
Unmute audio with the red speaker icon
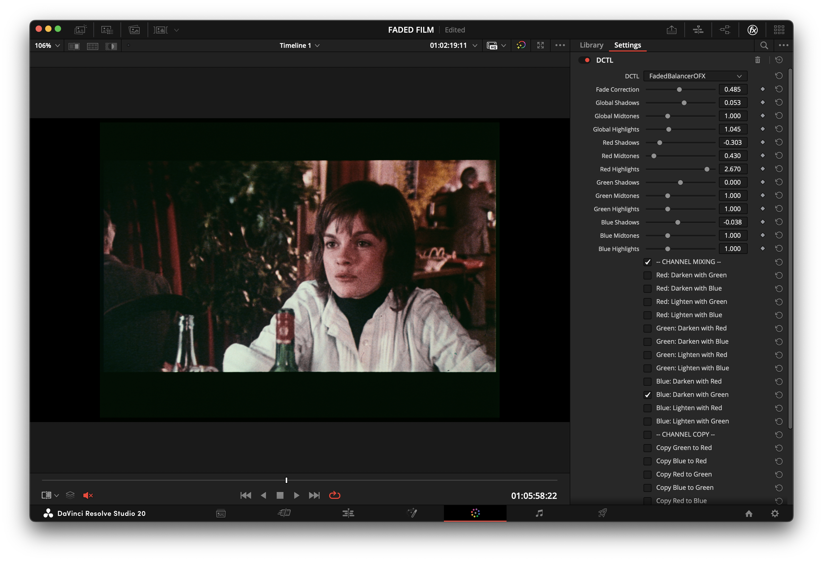(87, 495)
